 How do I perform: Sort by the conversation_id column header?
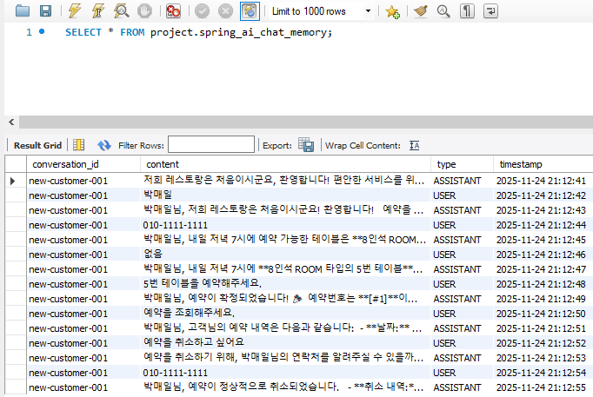point(83,164)
